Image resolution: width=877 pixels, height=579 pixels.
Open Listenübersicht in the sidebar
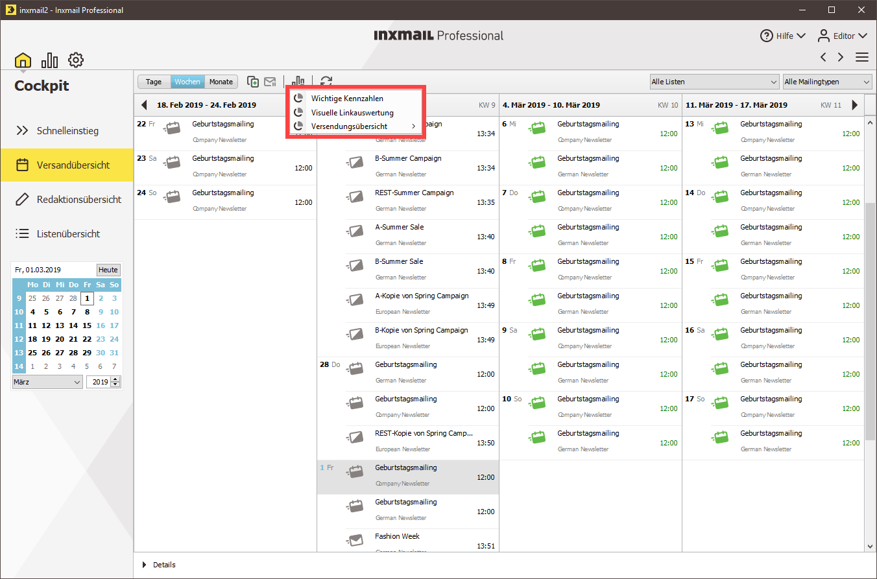tap(67, 233)
